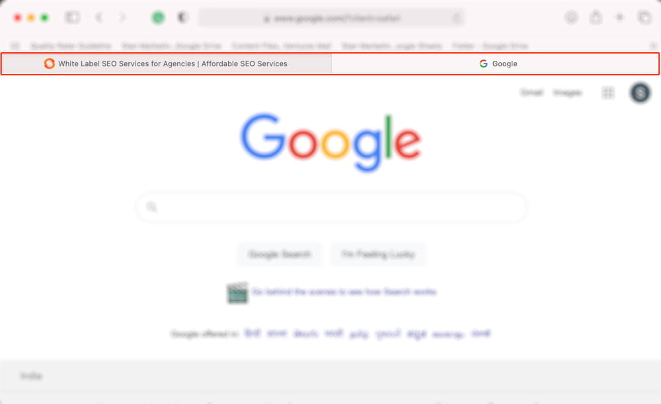
Task: Go forward with the forward arrow
Action: pyautogui.click(x=122, y=17)
